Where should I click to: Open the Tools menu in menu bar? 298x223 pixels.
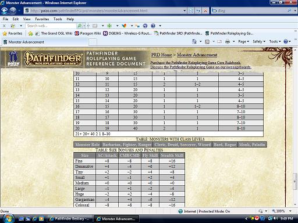tap(58, 19)
